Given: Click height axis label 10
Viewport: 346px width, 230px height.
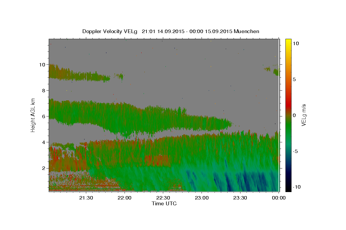Looking at the screenshot, I should 42,65.
